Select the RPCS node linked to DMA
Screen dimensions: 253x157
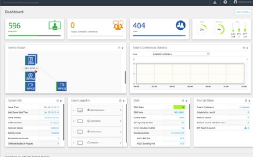click(61, 86)
